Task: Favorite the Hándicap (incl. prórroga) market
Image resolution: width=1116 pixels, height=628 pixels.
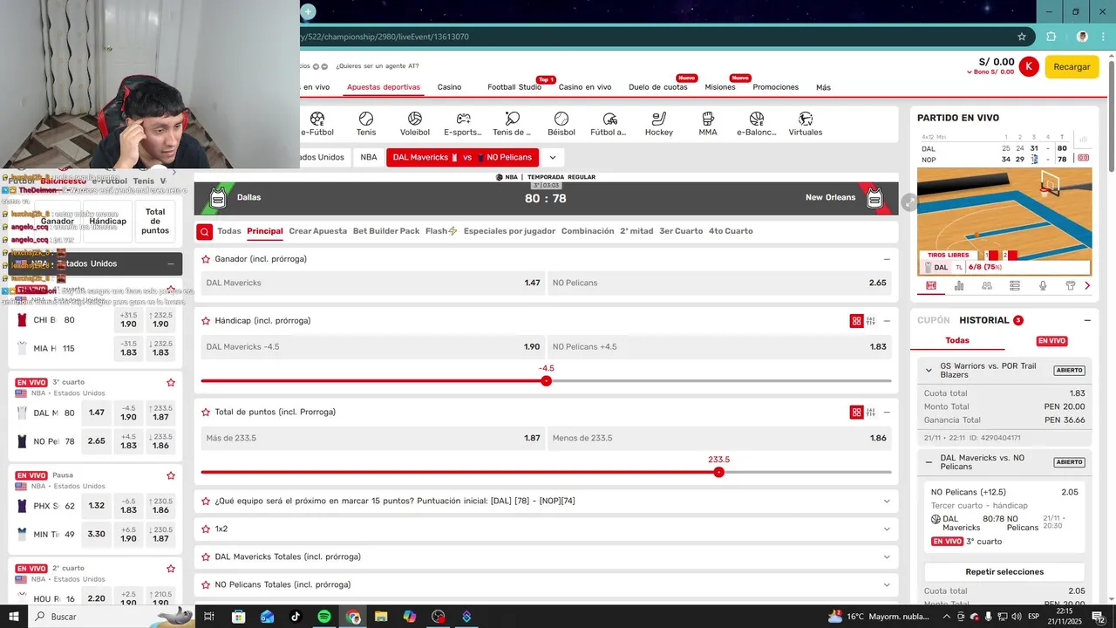Action: [x=206, y=321]
